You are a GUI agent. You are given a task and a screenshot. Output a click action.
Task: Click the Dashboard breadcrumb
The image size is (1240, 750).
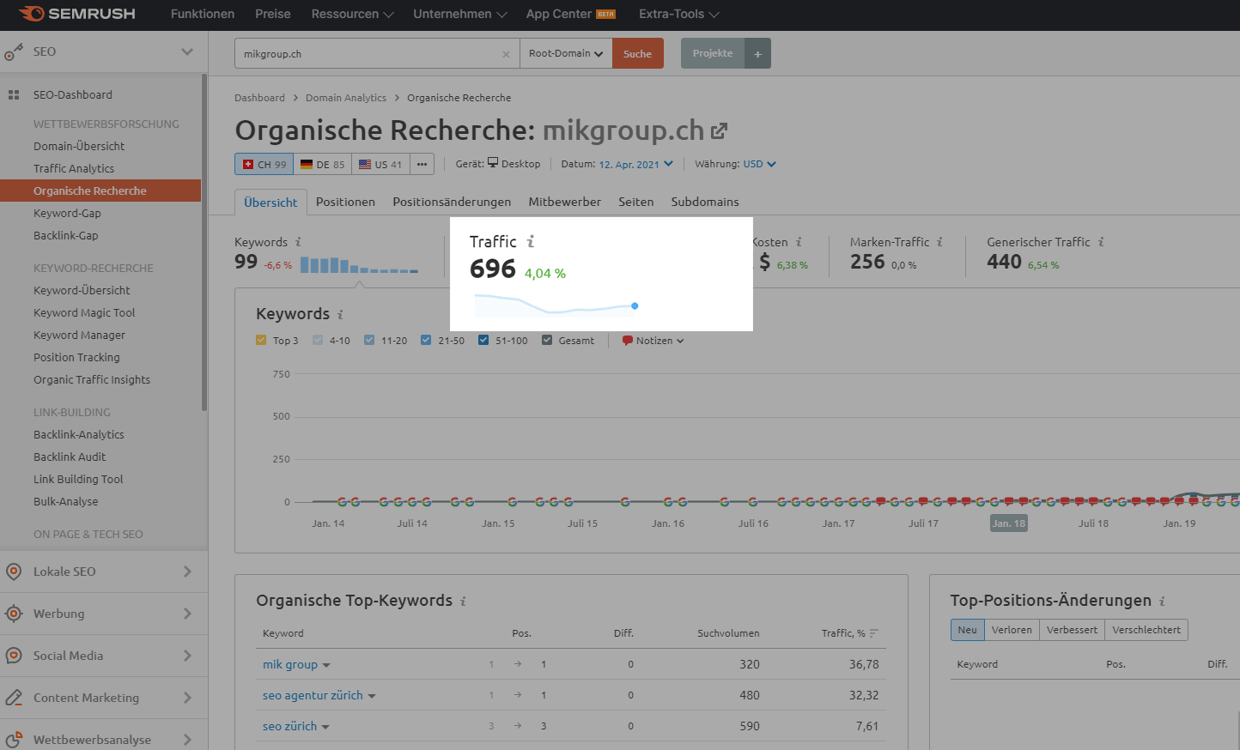click(x=259, y=98)
